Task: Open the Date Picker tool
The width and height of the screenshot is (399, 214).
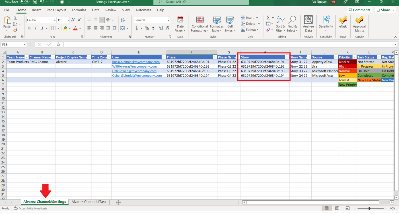Action: [x=180, y=24]
